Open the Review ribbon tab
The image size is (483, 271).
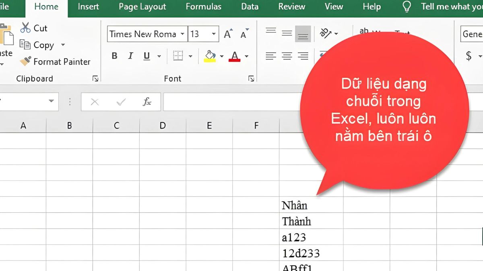coord(291,6)
